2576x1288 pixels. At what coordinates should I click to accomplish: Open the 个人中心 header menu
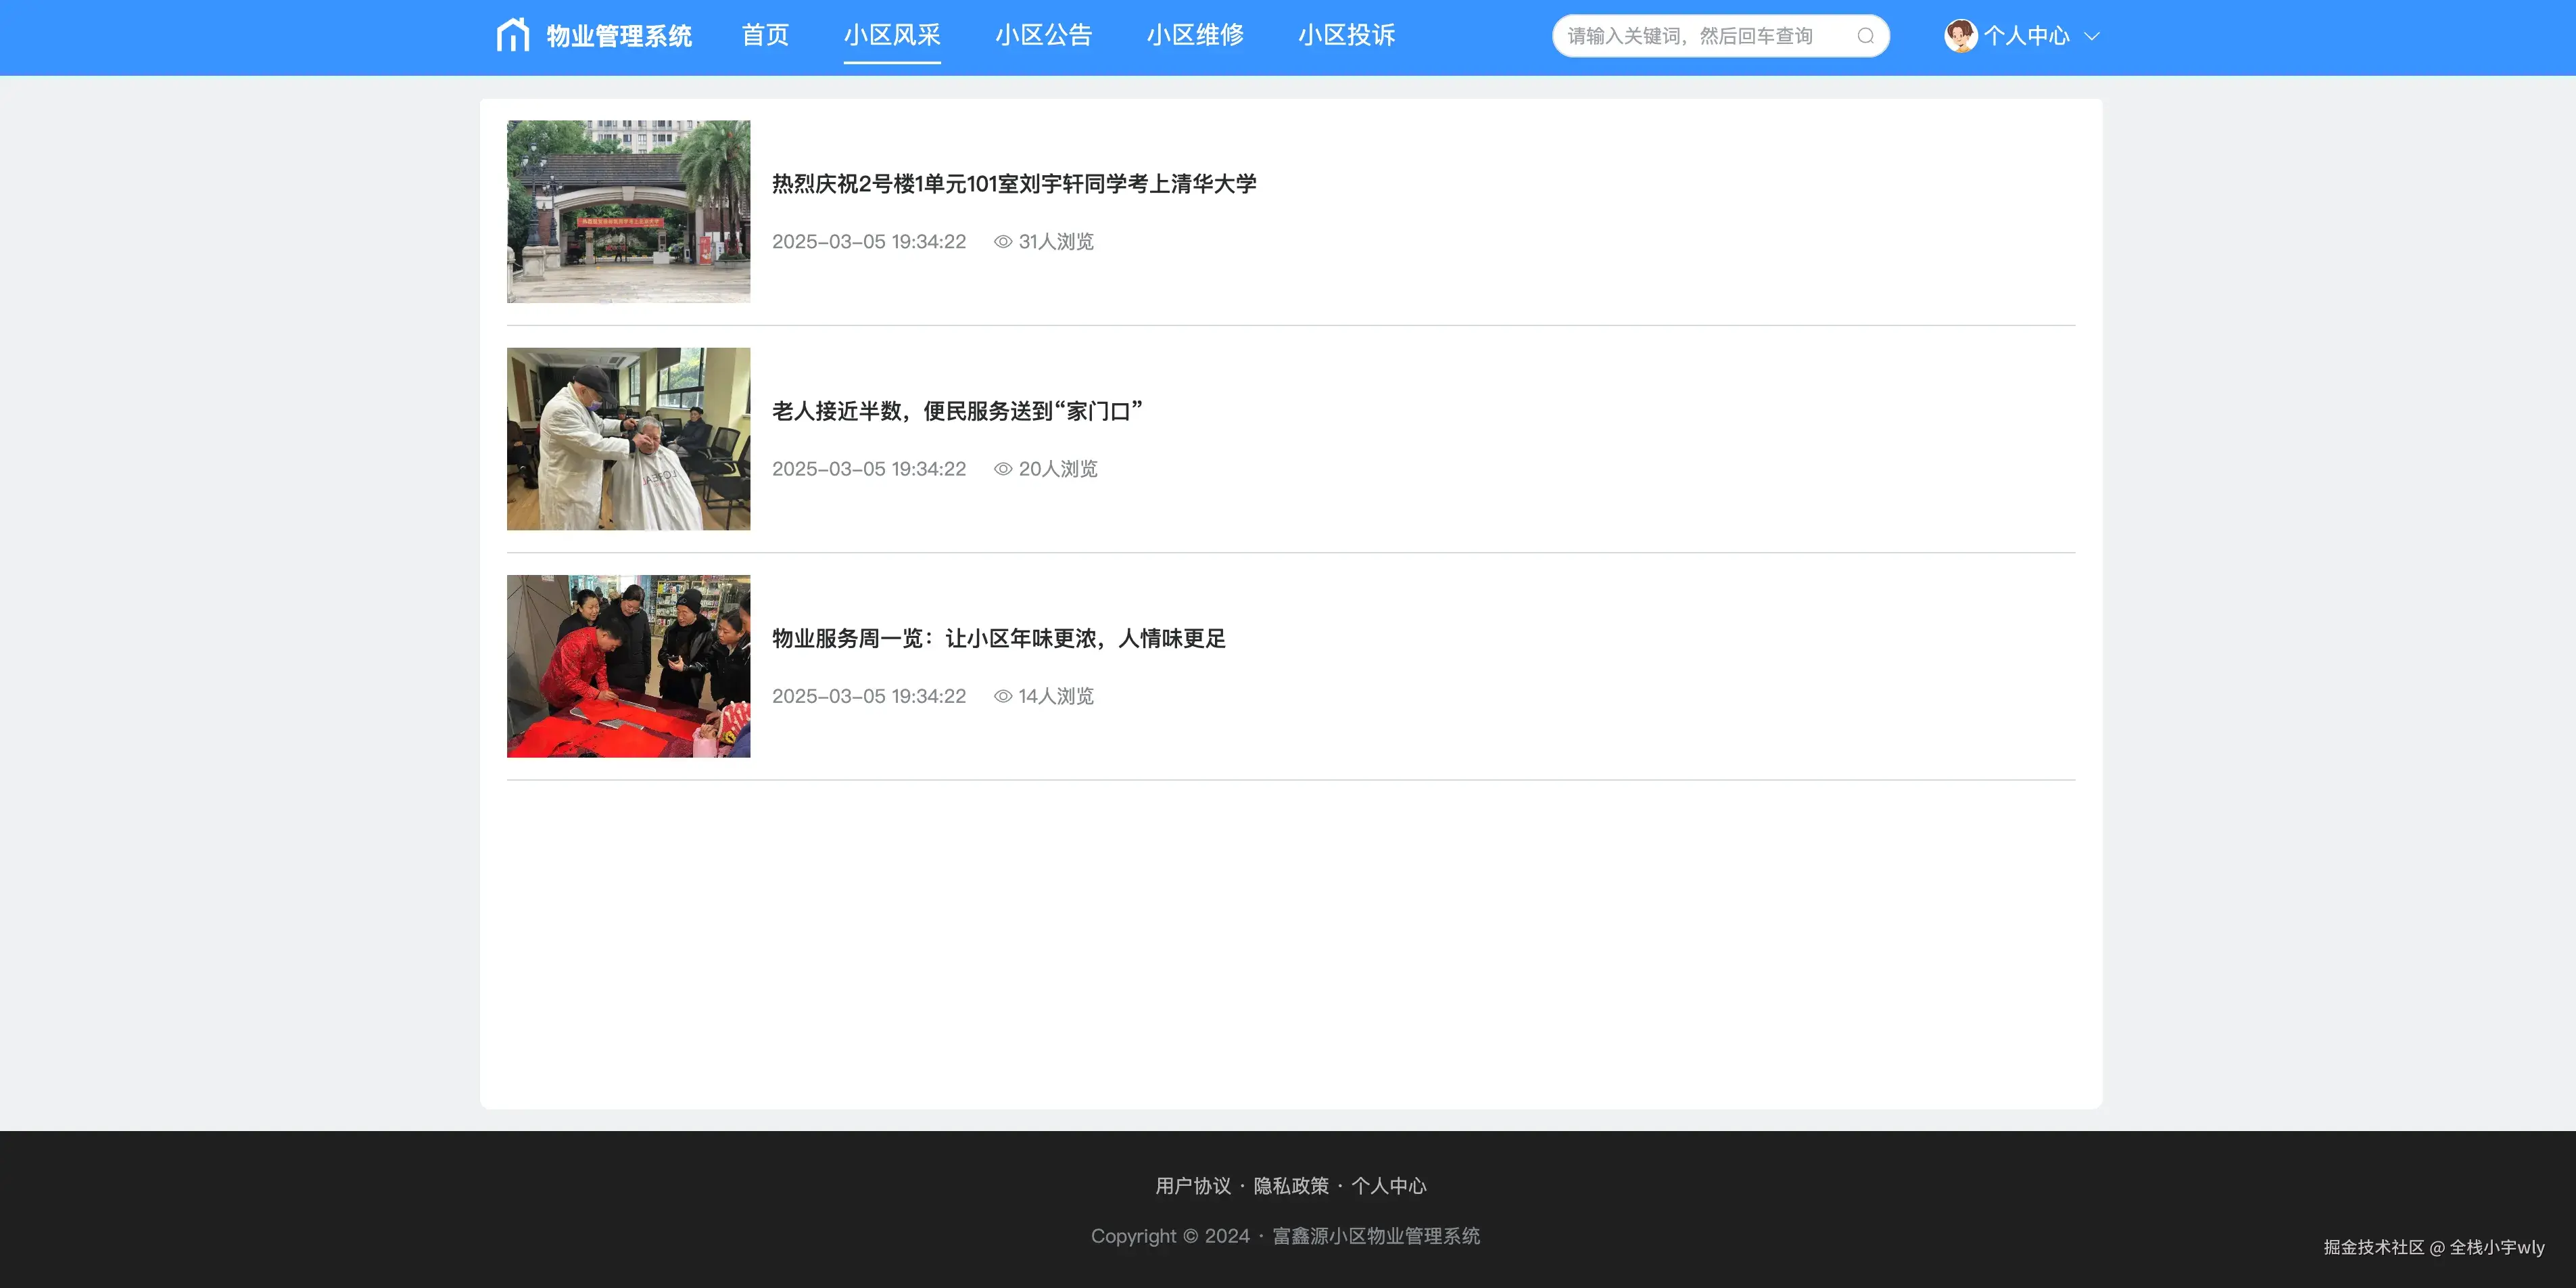[x=2026, y=36]
